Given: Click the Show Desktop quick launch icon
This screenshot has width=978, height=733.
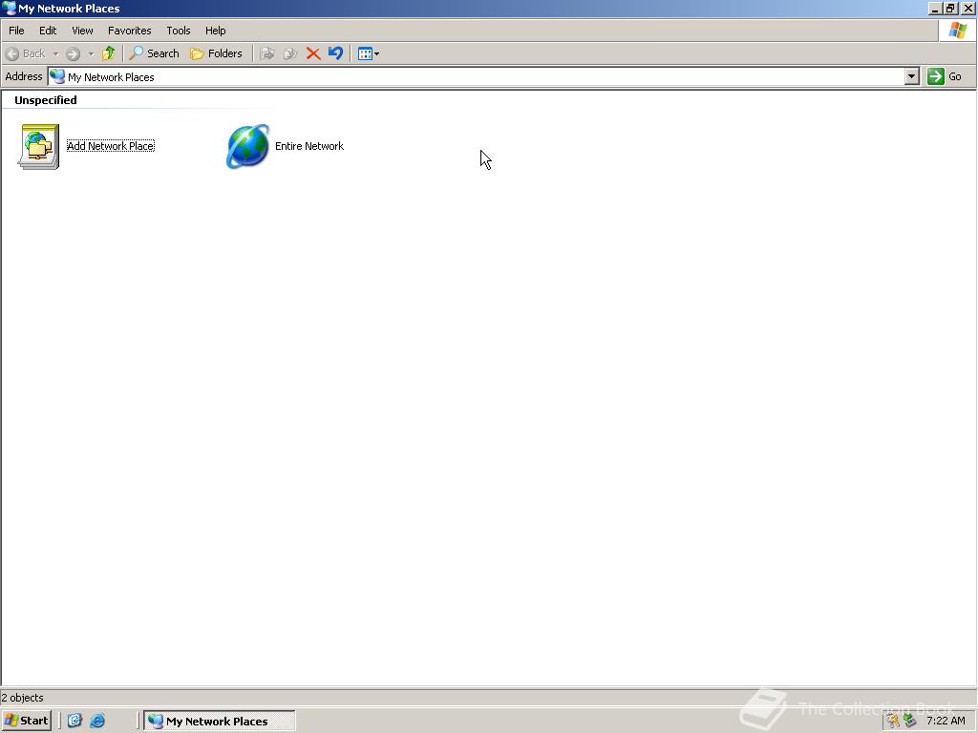Looking at the screenshot, I should 74,721.
